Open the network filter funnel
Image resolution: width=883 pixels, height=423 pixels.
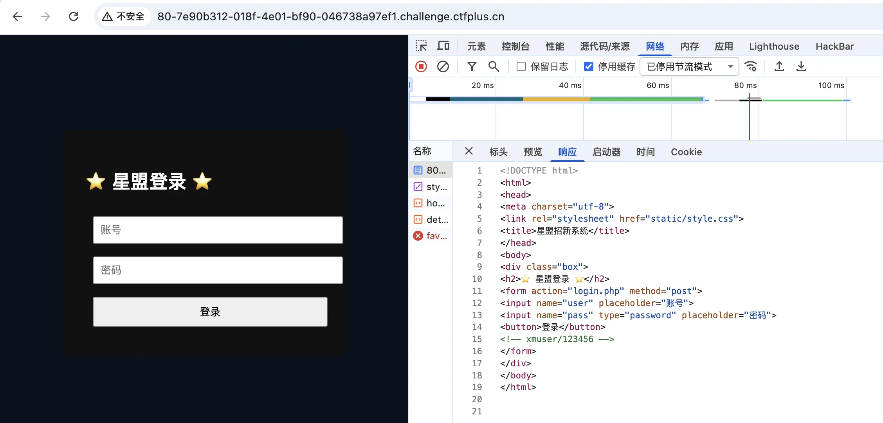click(472, 66)
